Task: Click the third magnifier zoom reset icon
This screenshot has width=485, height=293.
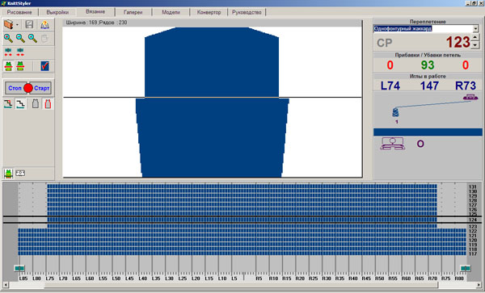Action: (32, 38)
